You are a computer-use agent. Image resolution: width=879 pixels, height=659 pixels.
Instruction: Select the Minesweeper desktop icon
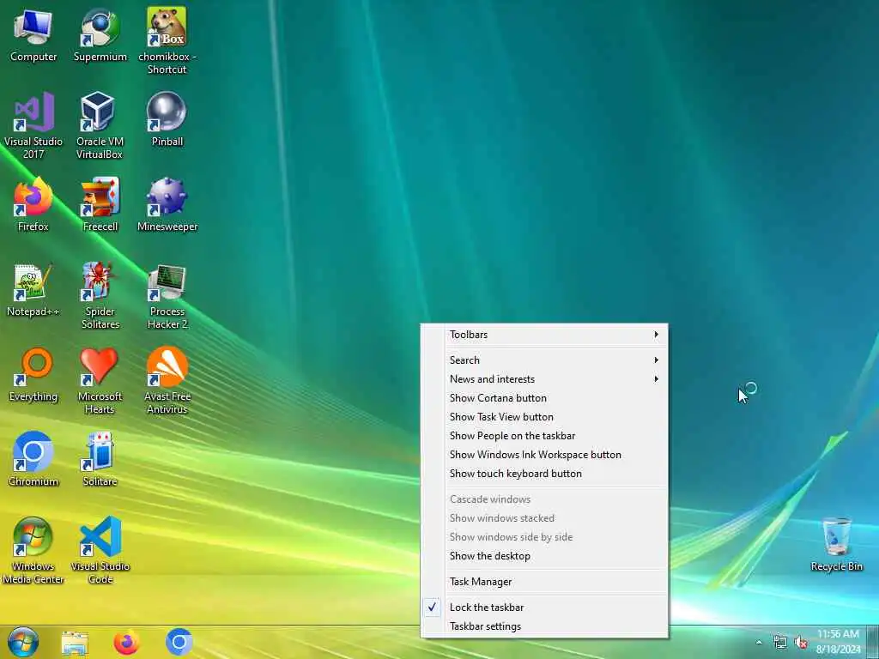(x=167, y=204)
